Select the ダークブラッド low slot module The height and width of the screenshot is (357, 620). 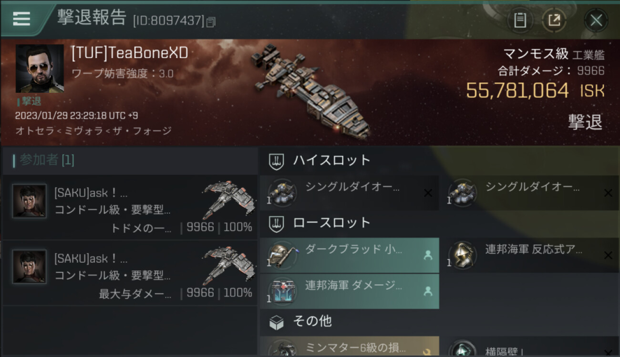click(x=349, y=255)
